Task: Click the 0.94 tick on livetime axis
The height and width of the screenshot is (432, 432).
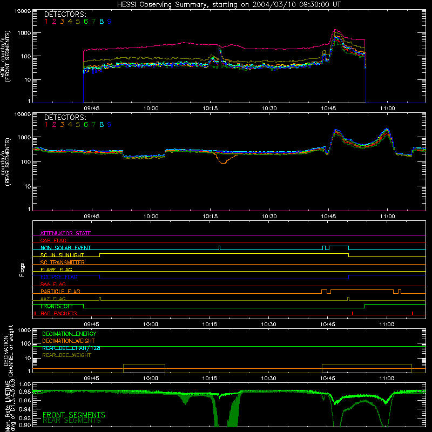Action: 25,409
